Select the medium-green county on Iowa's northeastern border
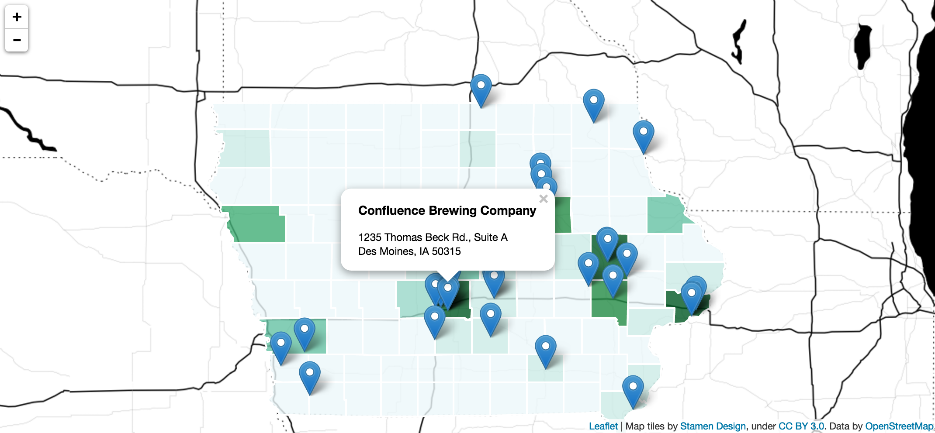This screenshot has height=433, width=935. 664,215
